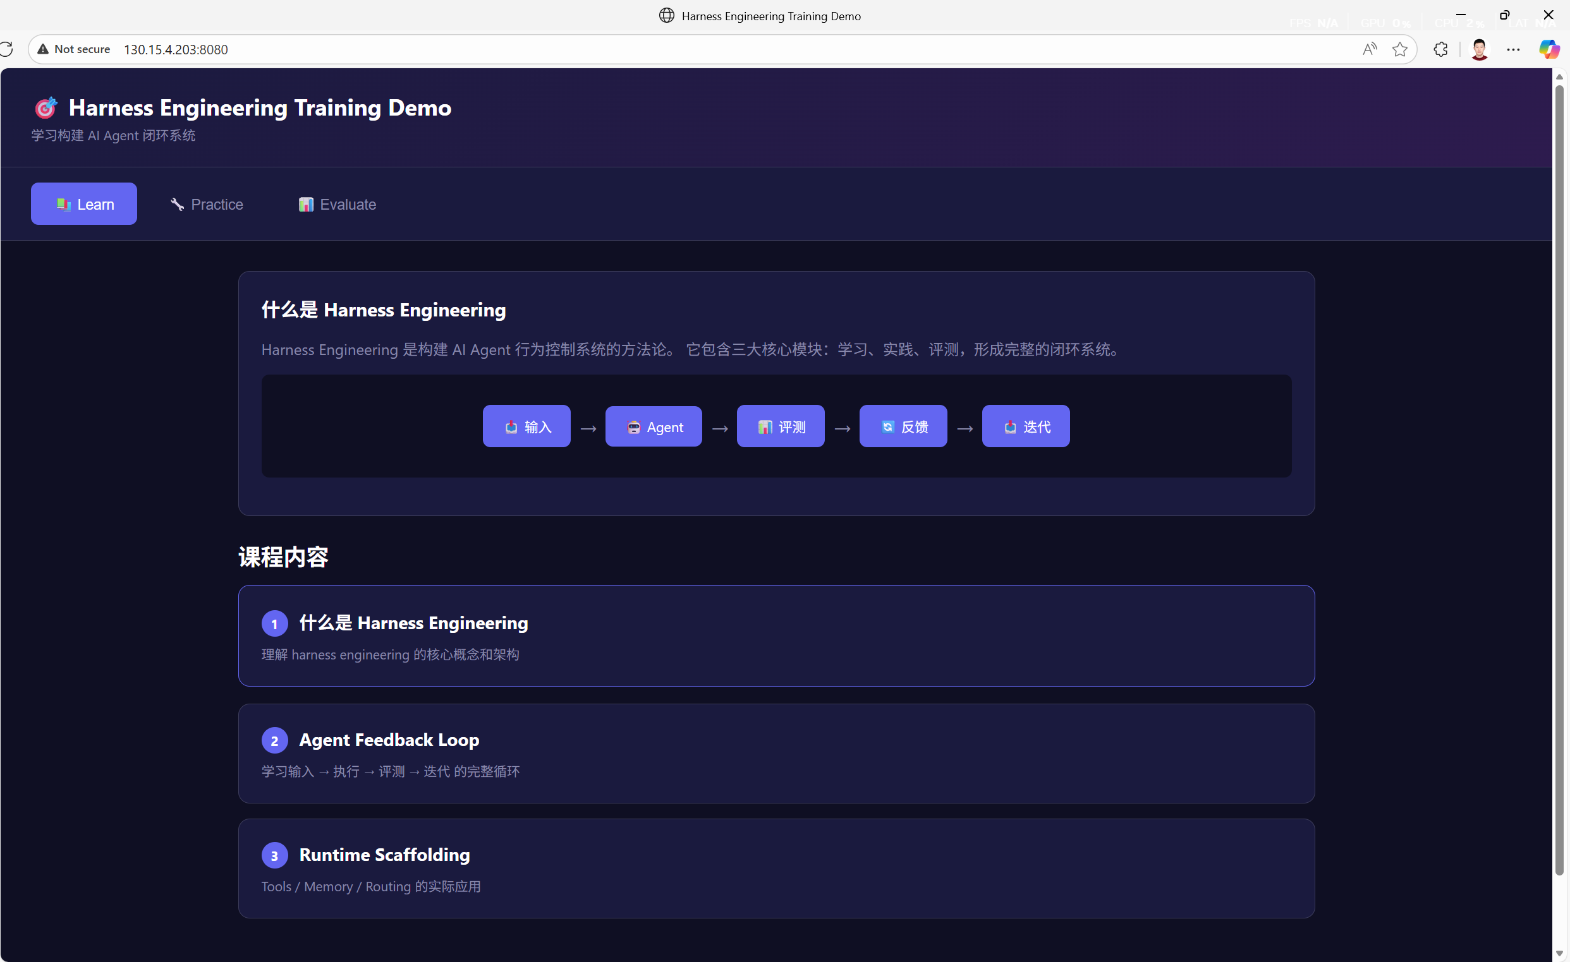Click the Agent robot icon in the pipeline
This screenshot has width=1570, height=962.
point(634,426)
